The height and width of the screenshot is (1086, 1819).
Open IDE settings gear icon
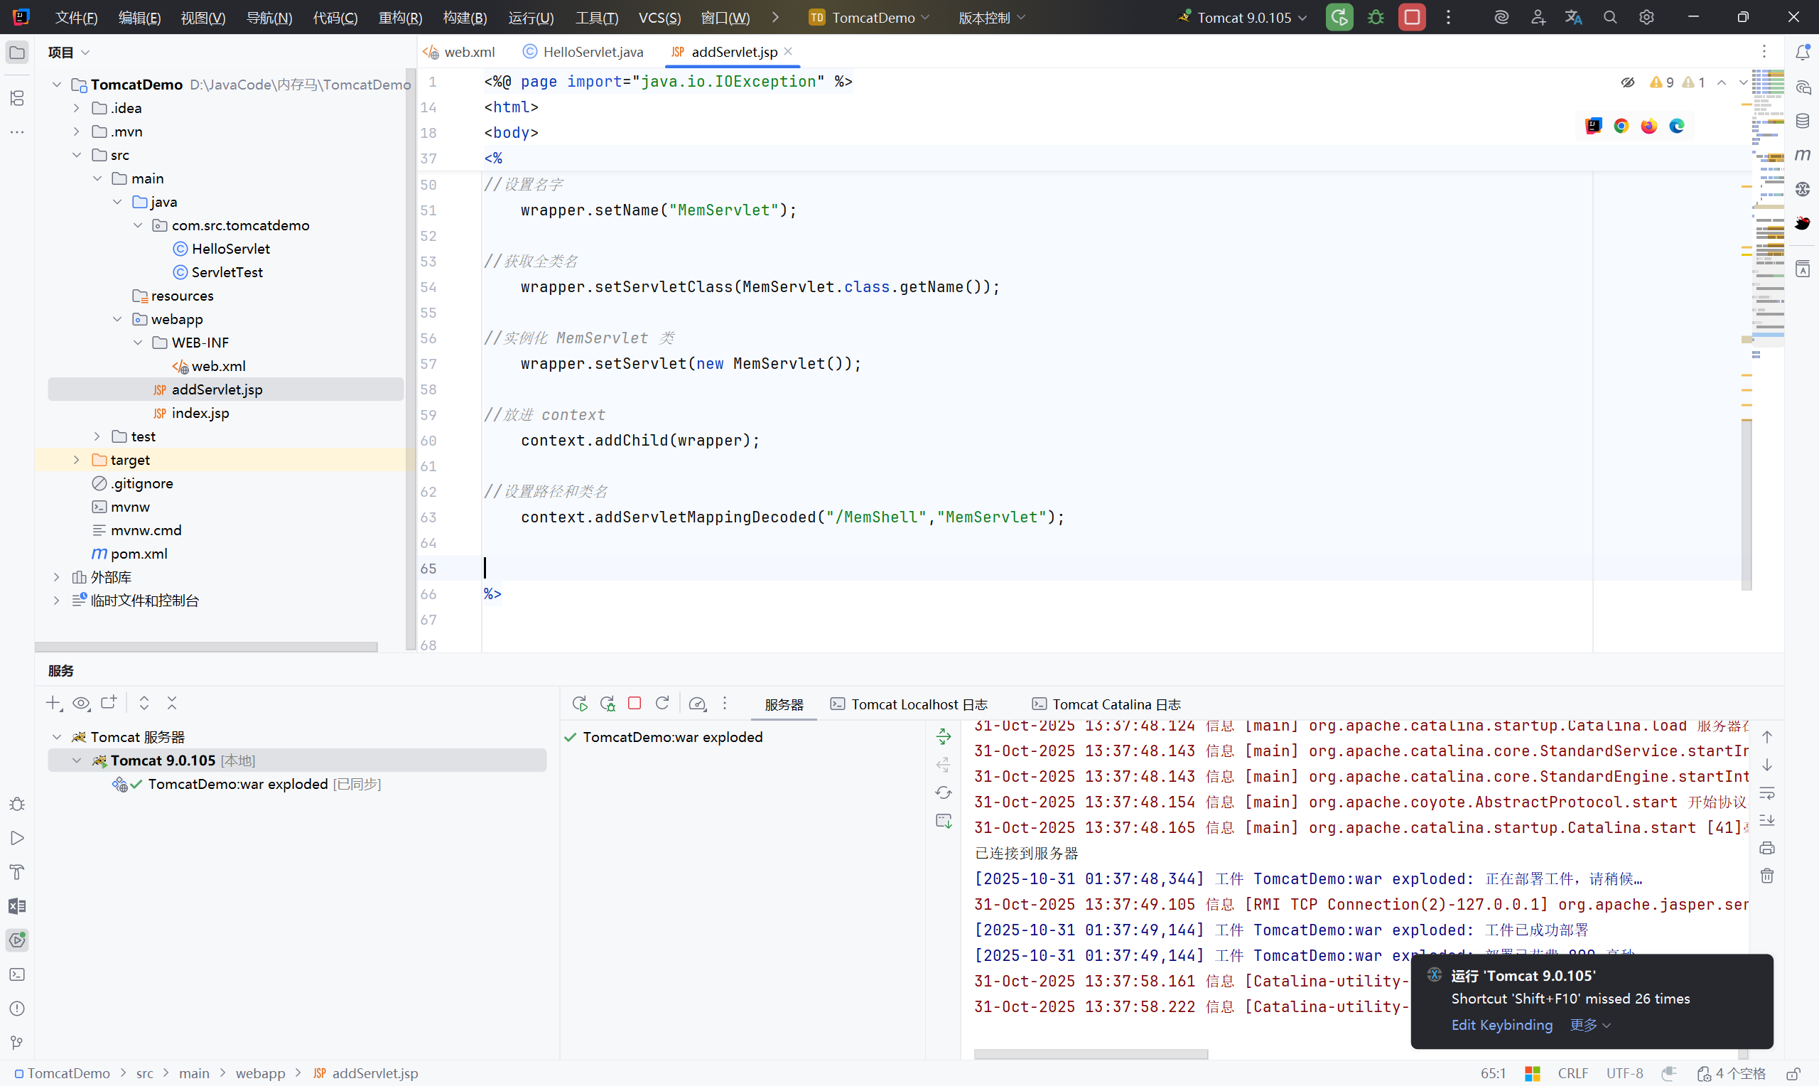(1646, 18)
